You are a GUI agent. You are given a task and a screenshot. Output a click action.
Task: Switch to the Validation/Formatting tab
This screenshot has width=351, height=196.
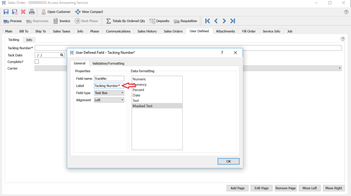108,63
